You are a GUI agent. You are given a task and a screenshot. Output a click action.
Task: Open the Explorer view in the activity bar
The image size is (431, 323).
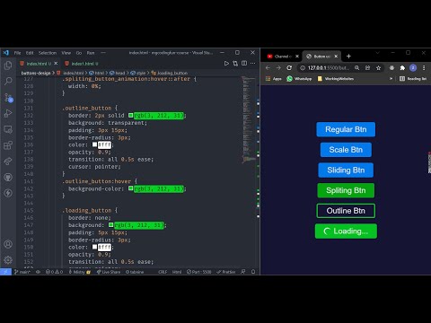(x=8, y=65)
